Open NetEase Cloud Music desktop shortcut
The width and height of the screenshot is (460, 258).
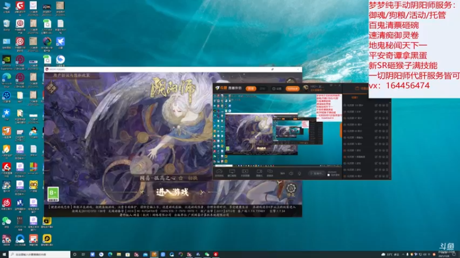6,204
